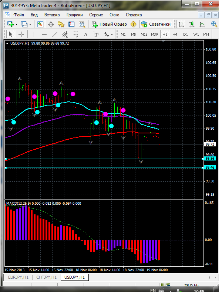Select the Trendline drawing tool
The height and width of the screenshot is (292, 222).
(x=55, y=34)
